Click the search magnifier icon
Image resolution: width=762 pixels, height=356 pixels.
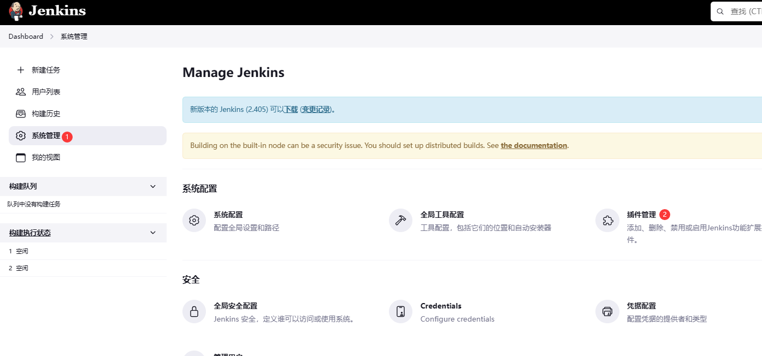[720, 11]
